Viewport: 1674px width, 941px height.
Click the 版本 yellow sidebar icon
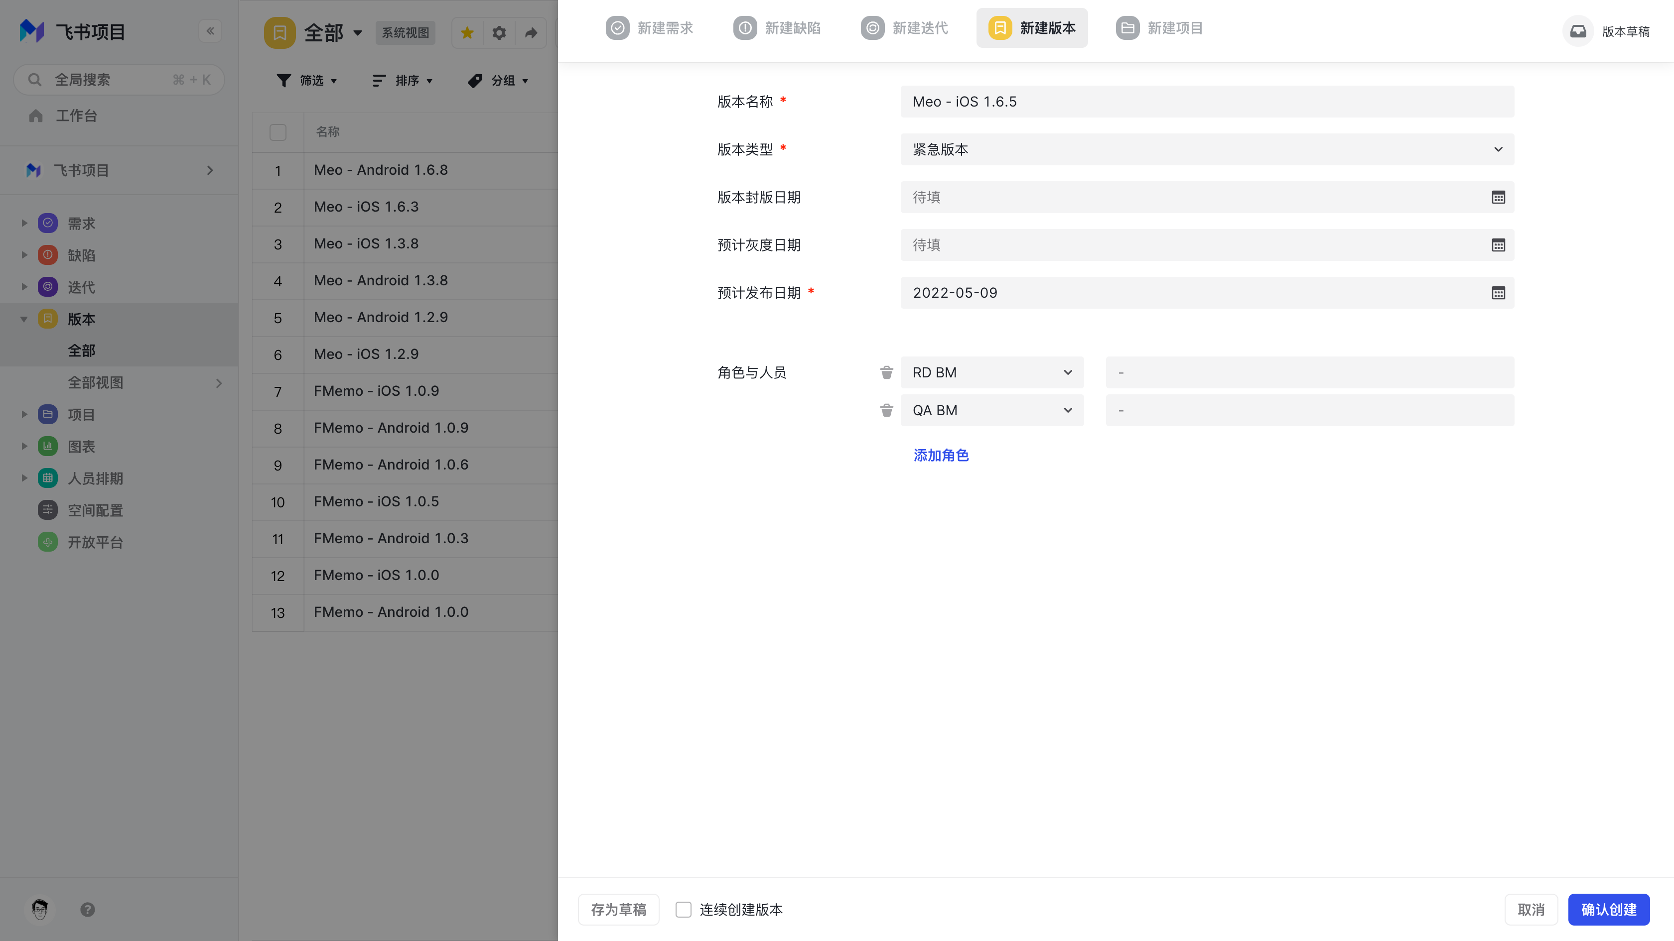[x=47, y=318]
